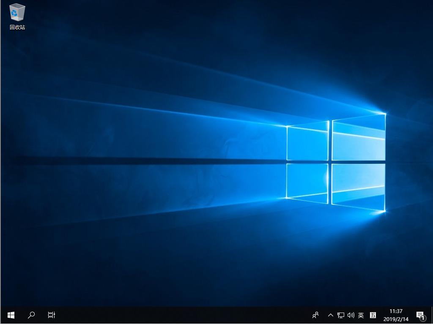Open the Start menu
Image resolution: width=433 pixels, height=324 pixels.
click(x=11, y=315)
